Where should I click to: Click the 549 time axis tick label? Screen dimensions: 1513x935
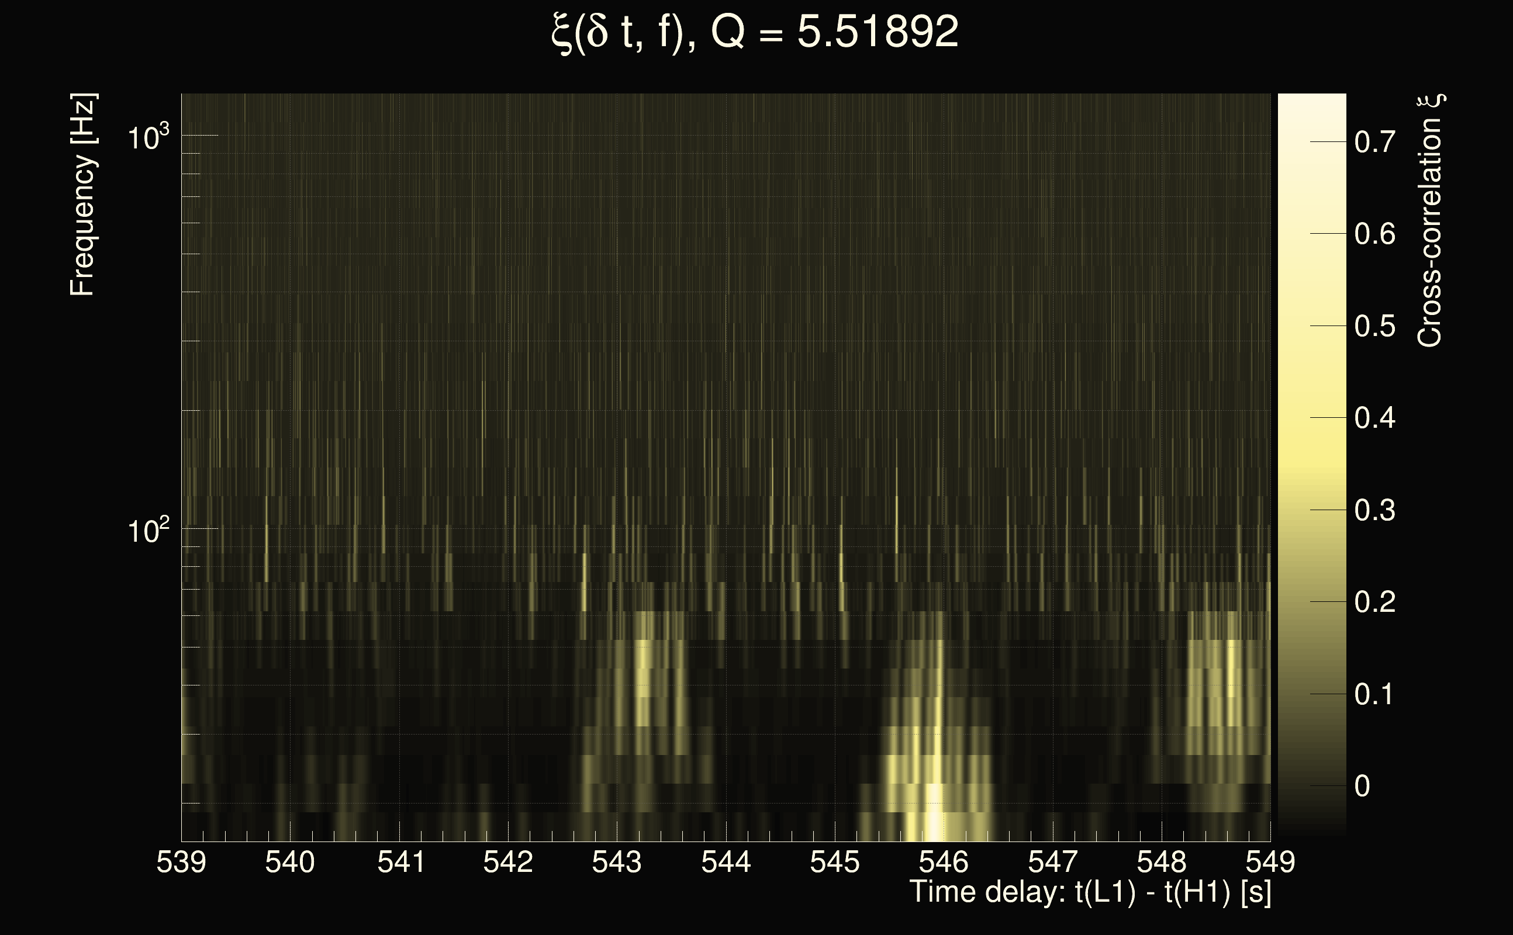point(1270,862)
